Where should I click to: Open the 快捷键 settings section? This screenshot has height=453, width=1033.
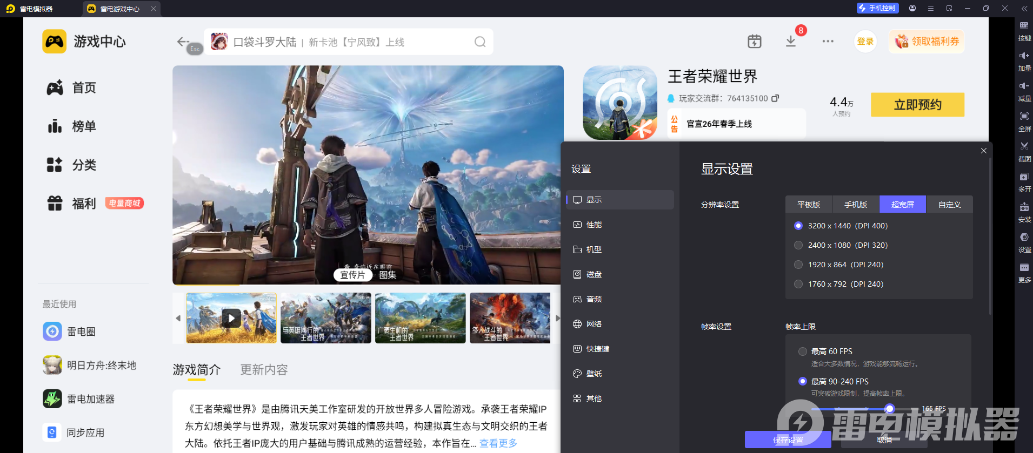pos(620,349)
